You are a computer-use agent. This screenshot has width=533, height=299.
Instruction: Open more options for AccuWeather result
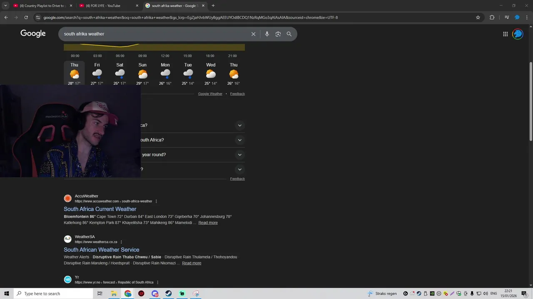click(156, 201)
